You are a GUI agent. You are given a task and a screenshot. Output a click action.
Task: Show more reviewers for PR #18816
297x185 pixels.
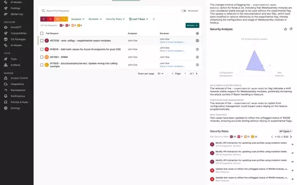tap(172, 51)
